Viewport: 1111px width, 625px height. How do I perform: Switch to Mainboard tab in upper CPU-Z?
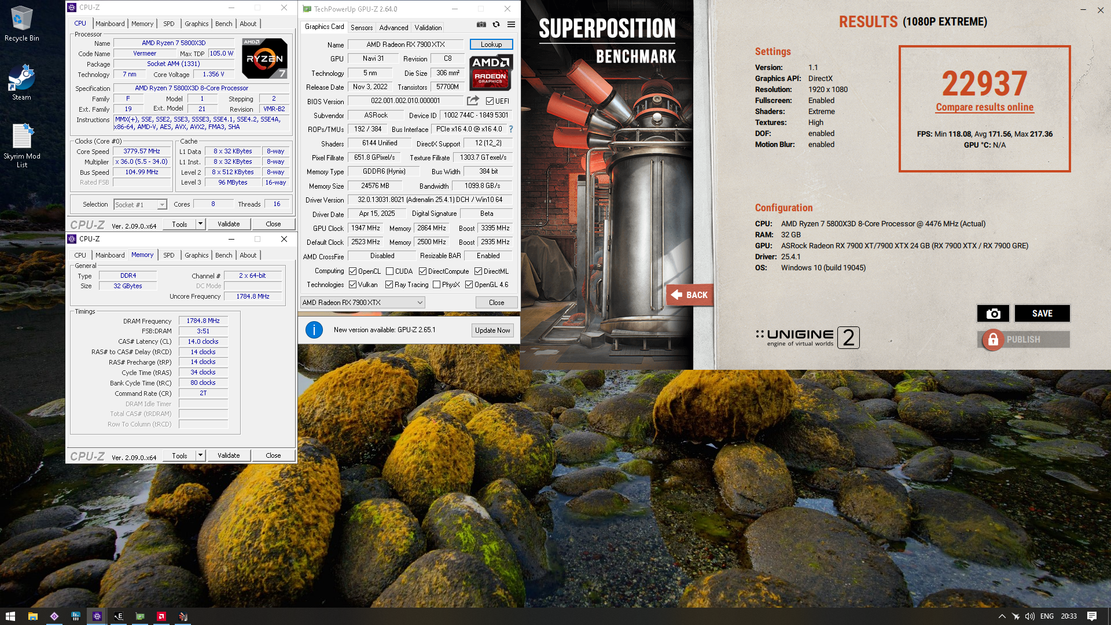click(x=110, y=24)
